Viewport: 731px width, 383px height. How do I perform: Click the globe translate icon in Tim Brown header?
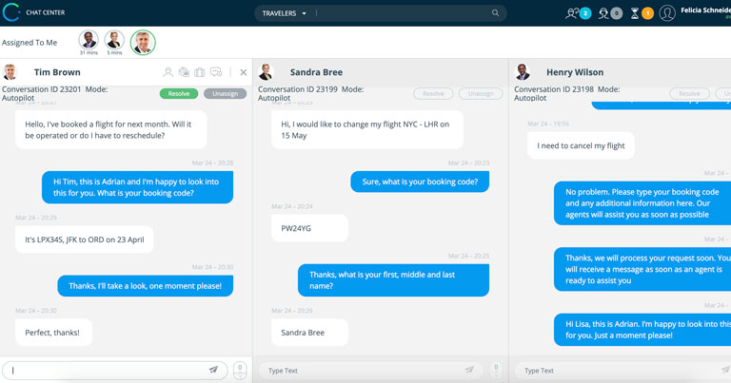[x=184, y=72]
